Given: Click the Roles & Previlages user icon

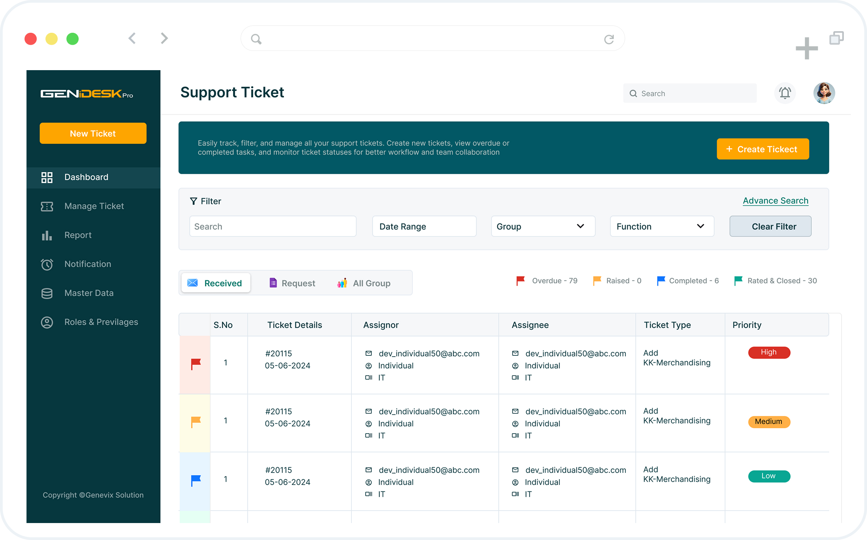Looking at the screenshot, I should 47,322.
